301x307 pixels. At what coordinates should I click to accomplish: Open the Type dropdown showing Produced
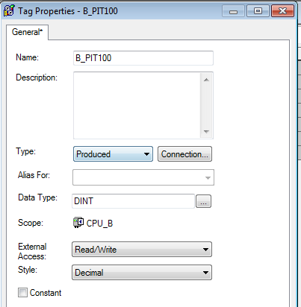[x=113, y=154]
